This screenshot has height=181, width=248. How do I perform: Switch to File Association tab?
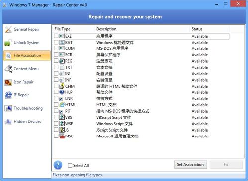(x=27, y=56)
